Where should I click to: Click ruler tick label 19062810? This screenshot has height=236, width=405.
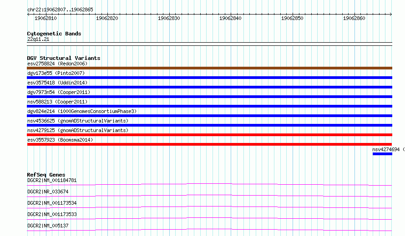(46, 18)
